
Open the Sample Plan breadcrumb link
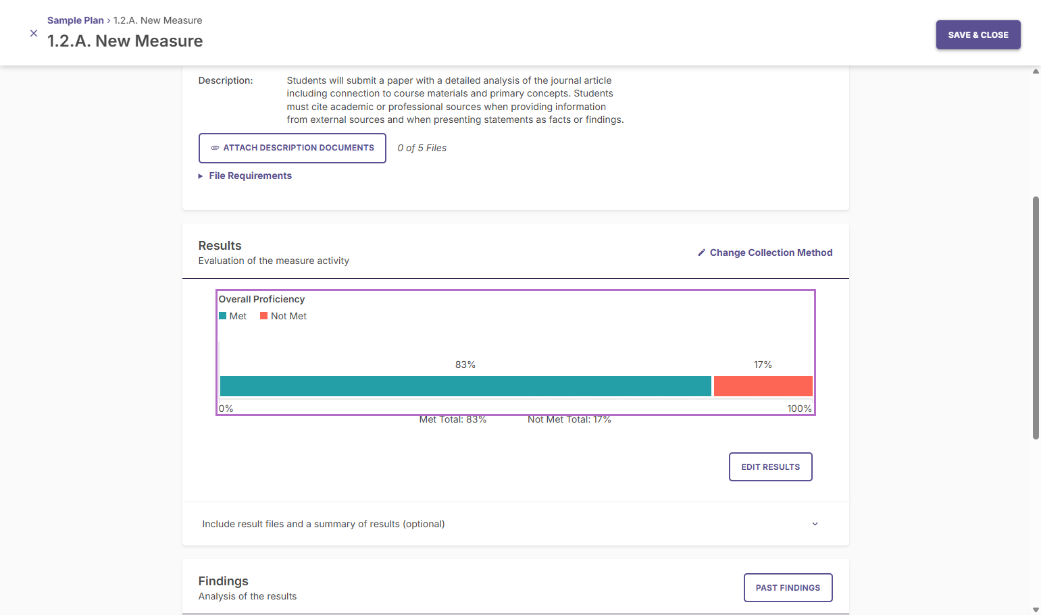coord(76,20)
